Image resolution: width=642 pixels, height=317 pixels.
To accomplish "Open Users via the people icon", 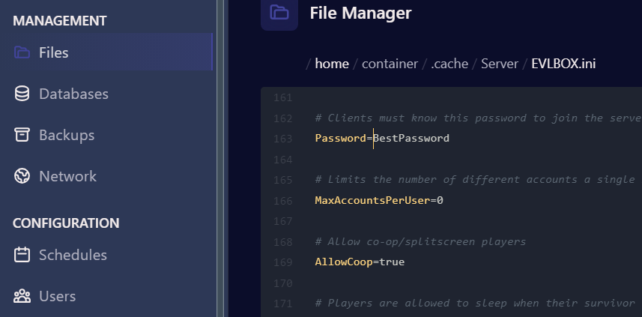I will click(x=22, y=297).
